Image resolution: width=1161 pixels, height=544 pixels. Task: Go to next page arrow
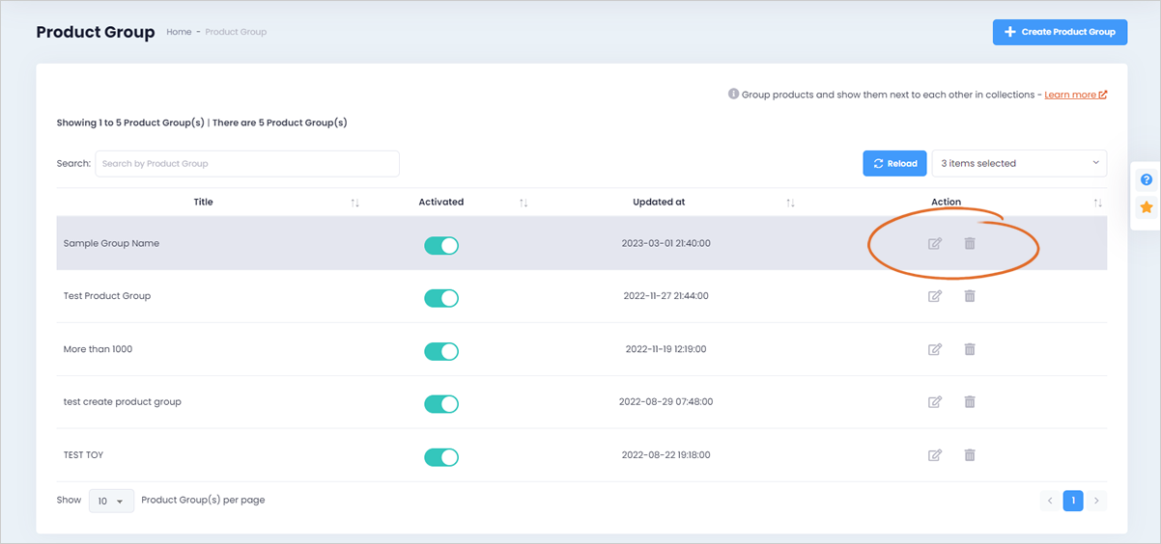click(x=1096, y=501)
